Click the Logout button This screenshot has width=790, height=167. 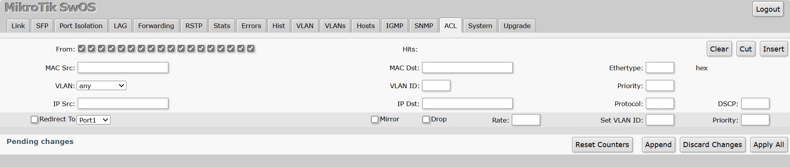[x=768, y=9]
